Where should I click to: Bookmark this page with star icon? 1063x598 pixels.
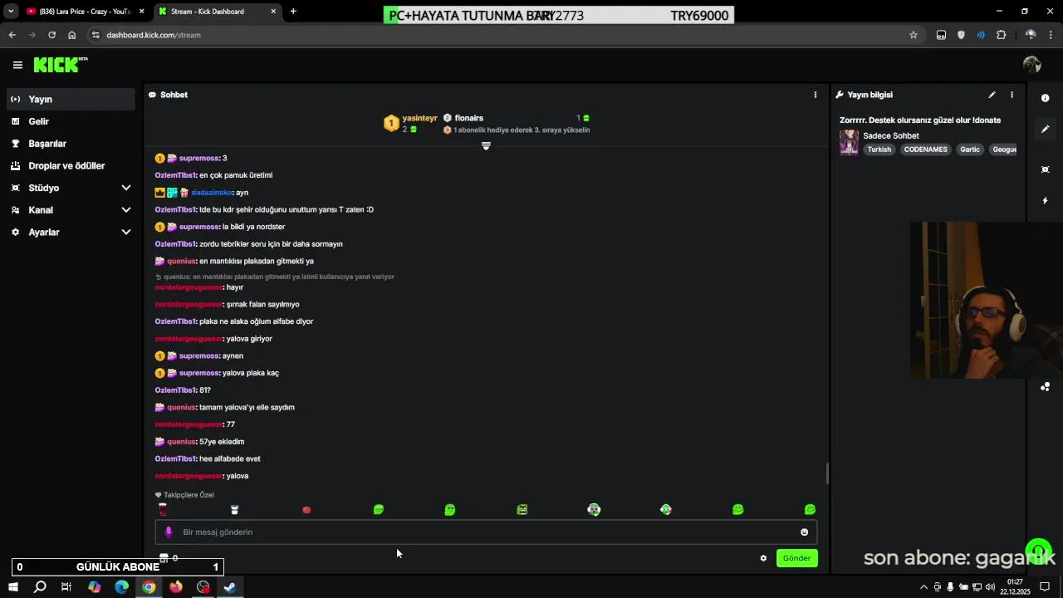[x=914, y=35]
